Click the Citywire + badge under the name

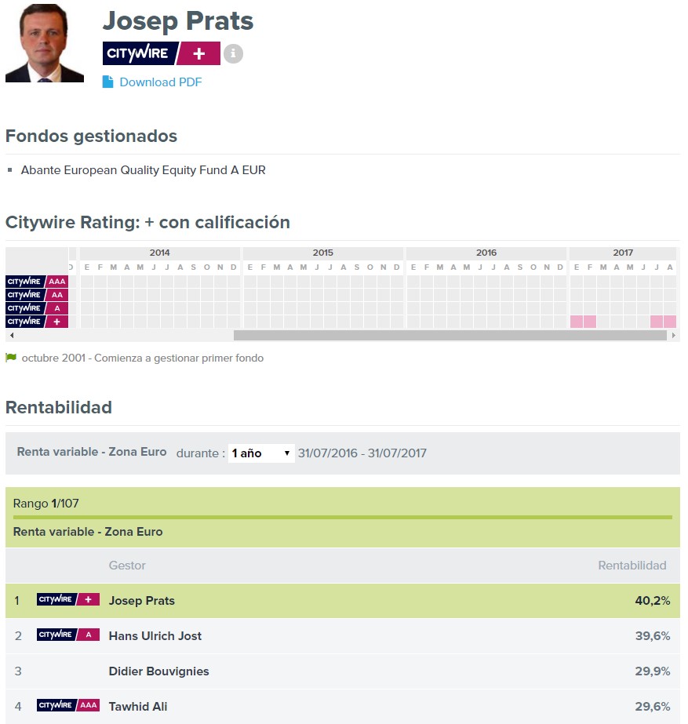point(161,53)
